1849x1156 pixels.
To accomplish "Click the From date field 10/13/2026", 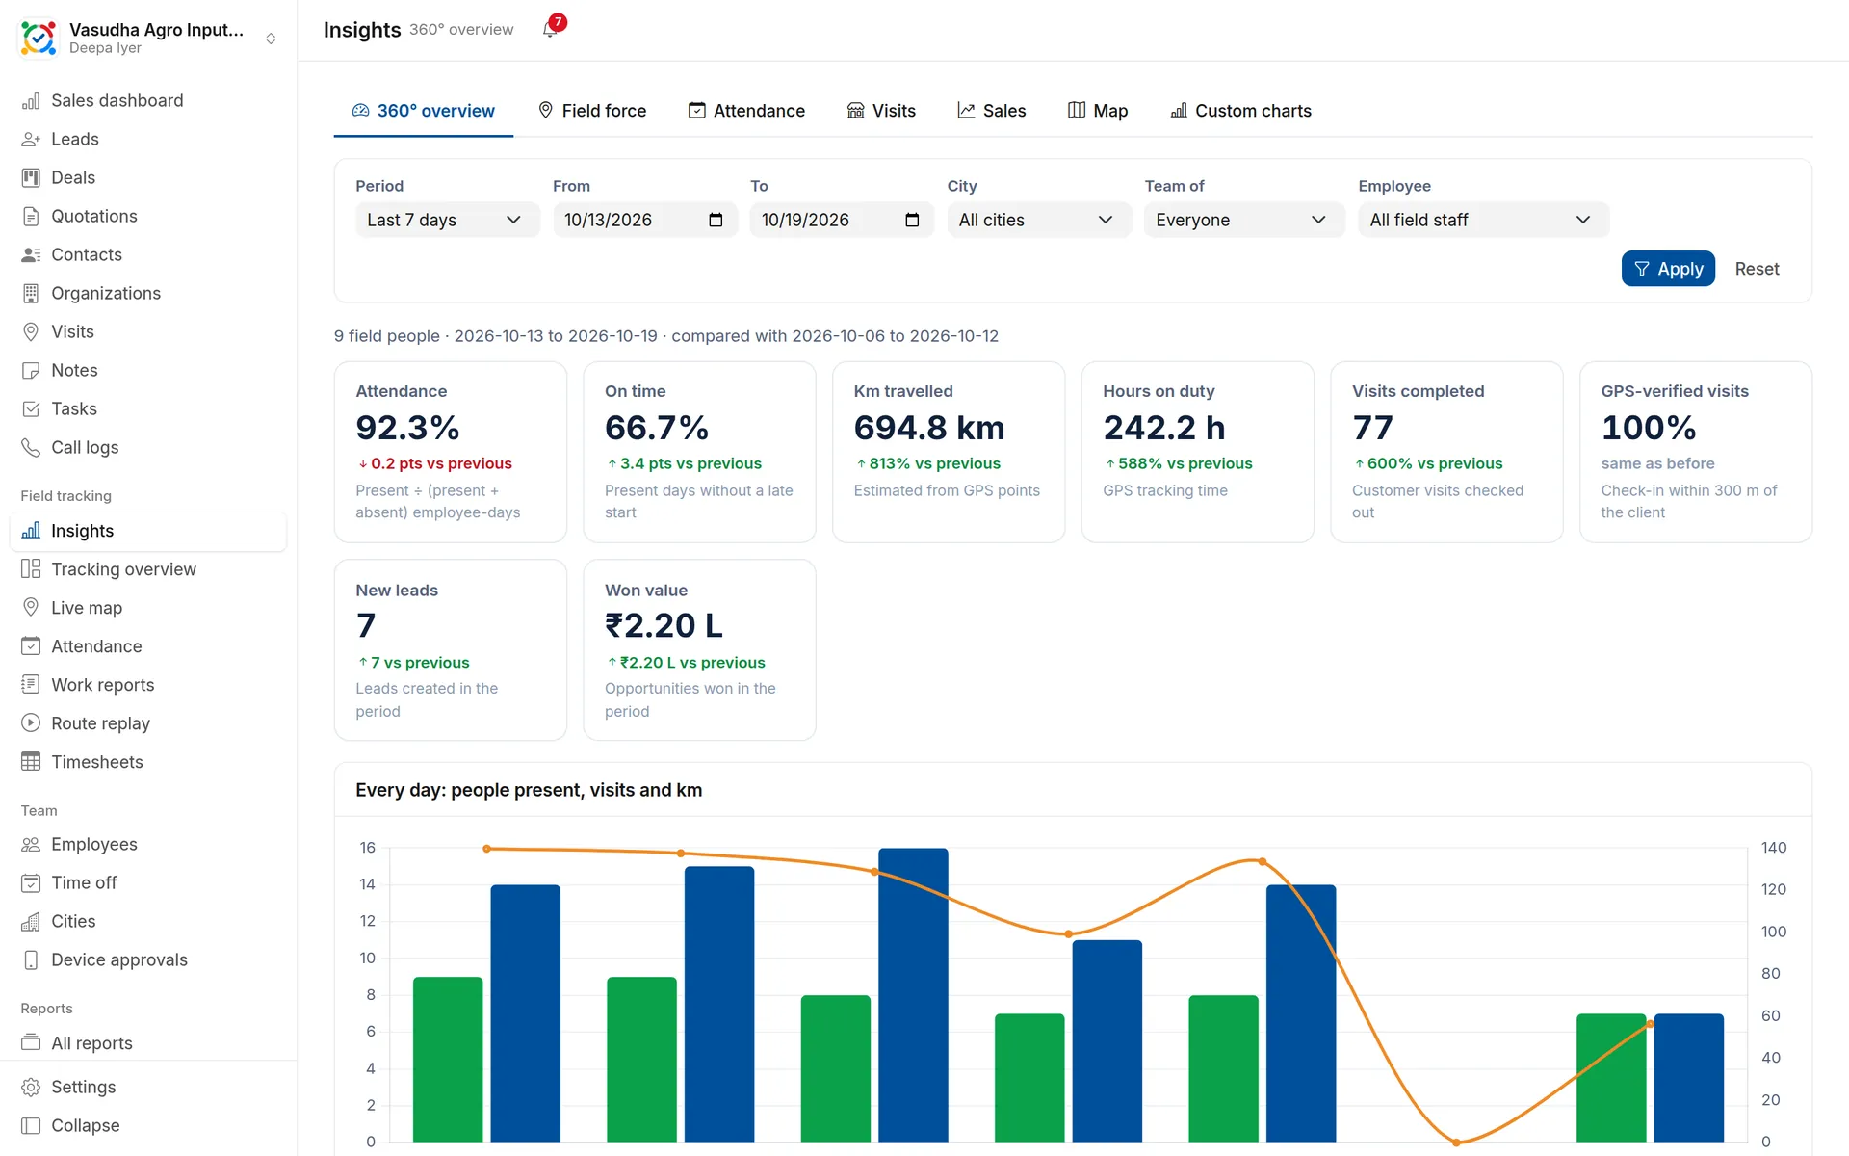I will 644,220.
